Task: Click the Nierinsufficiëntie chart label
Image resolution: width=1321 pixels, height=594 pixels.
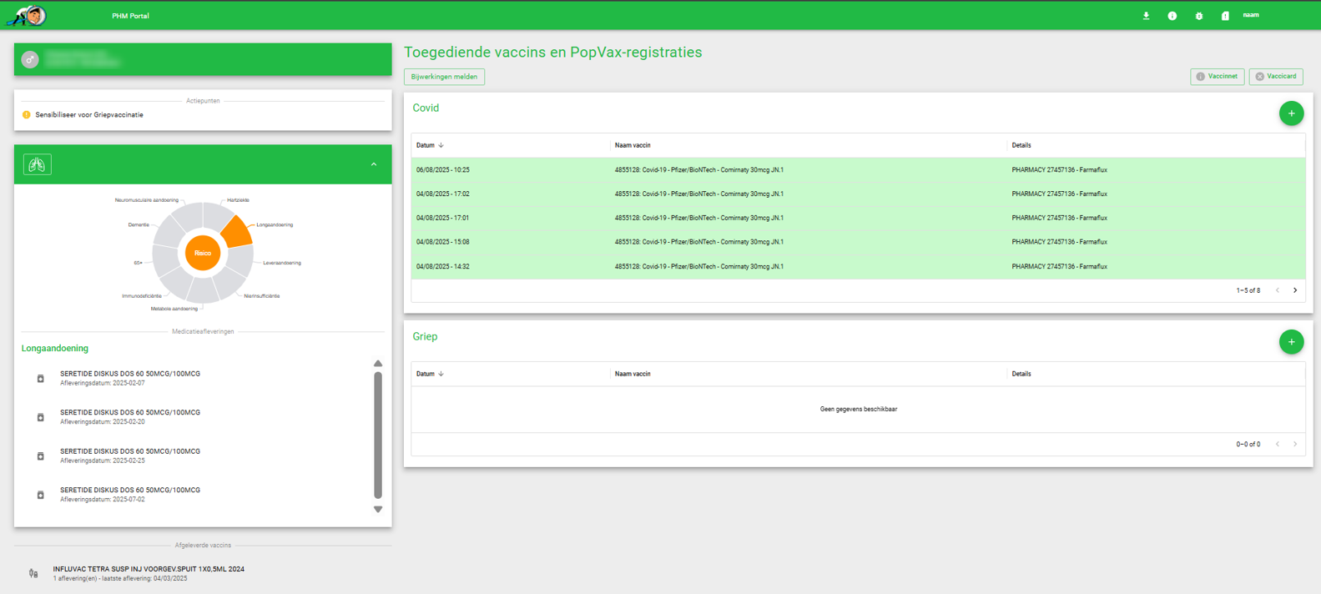Action: (262, 296)
